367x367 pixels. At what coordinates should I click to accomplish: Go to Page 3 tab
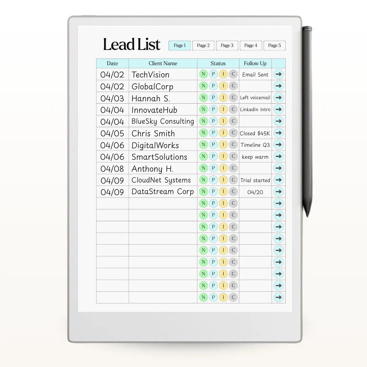227,46
